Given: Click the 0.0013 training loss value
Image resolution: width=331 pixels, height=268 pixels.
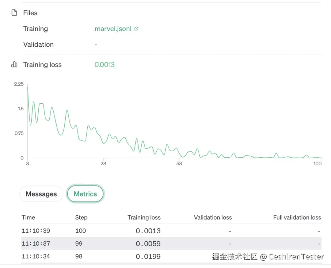Looking at the screenshot, I should pos(105,65).
